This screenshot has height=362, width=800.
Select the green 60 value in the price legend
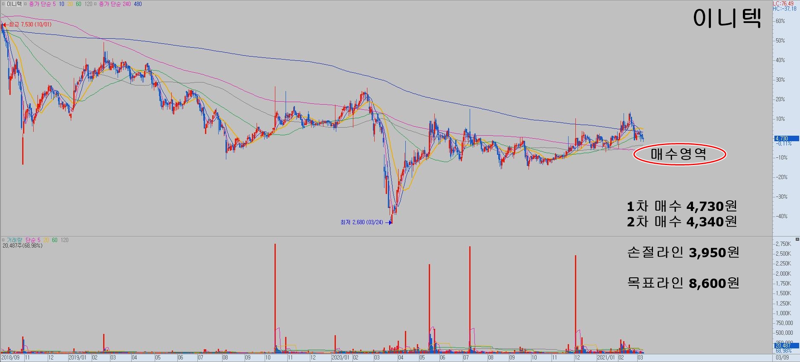pyautogui.click(x=78, y=4)
